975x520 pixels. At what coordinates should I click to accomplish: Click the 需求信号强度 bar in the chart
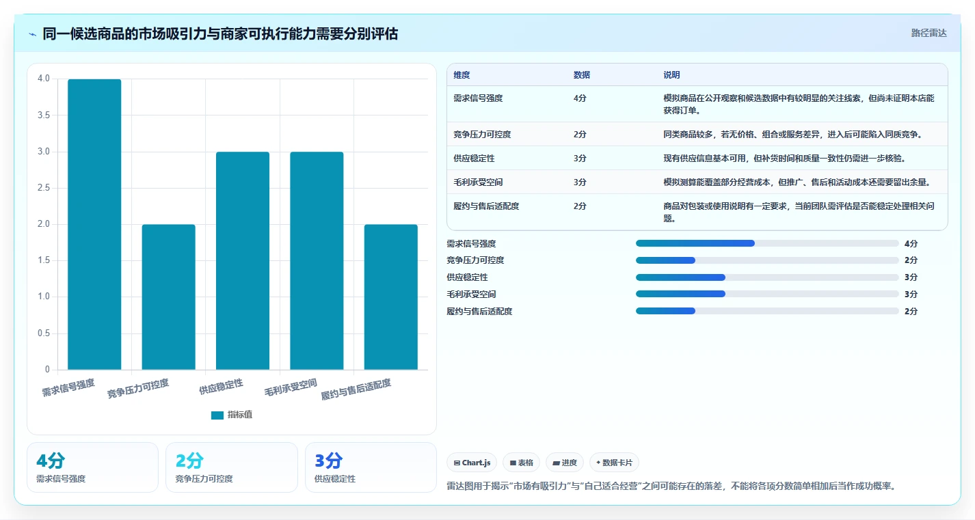point(94,224)
